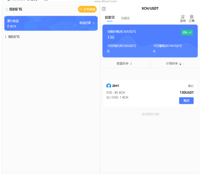Image resolution: width=211 pixels, height=174 pixels.
Task: Click the seller avatar for 2941
Action: [x=109, y=86]
